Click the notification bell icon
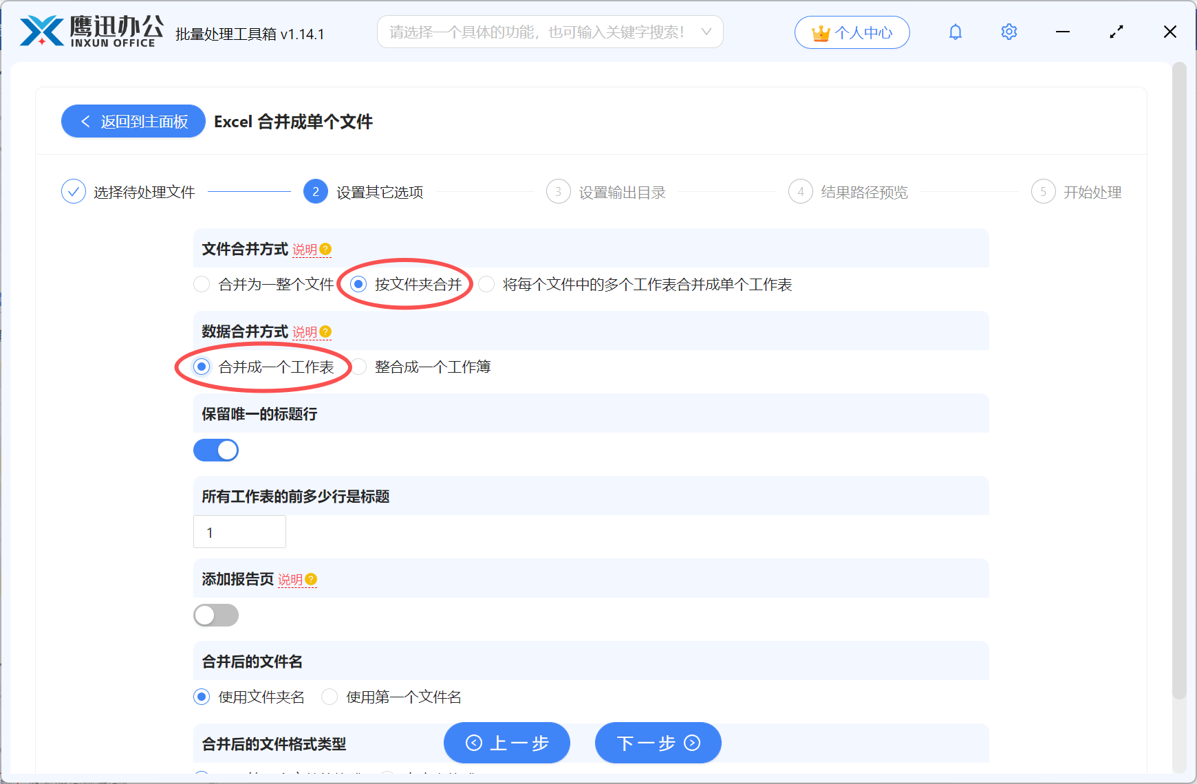Screen dimensions: 1197x784 pyautogui.click(x=955, y=32)
